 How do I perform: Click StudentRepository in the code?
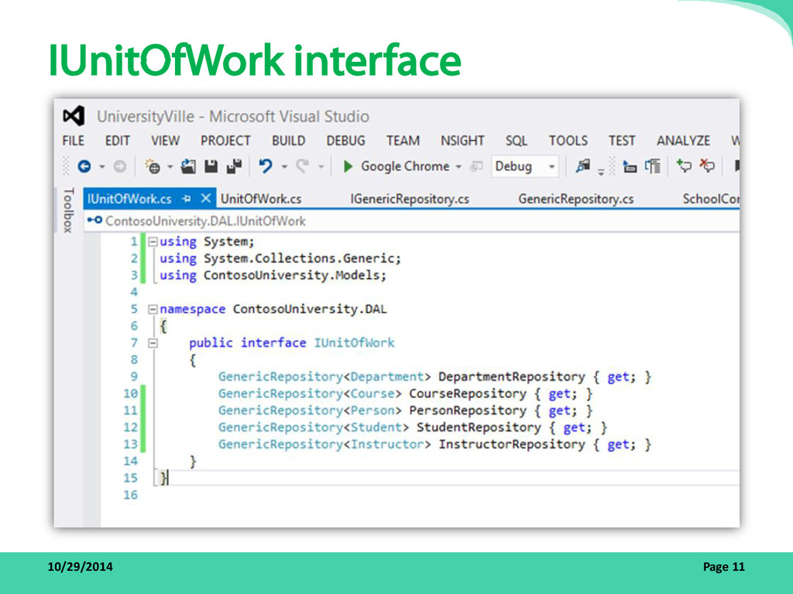pos(479,427)
